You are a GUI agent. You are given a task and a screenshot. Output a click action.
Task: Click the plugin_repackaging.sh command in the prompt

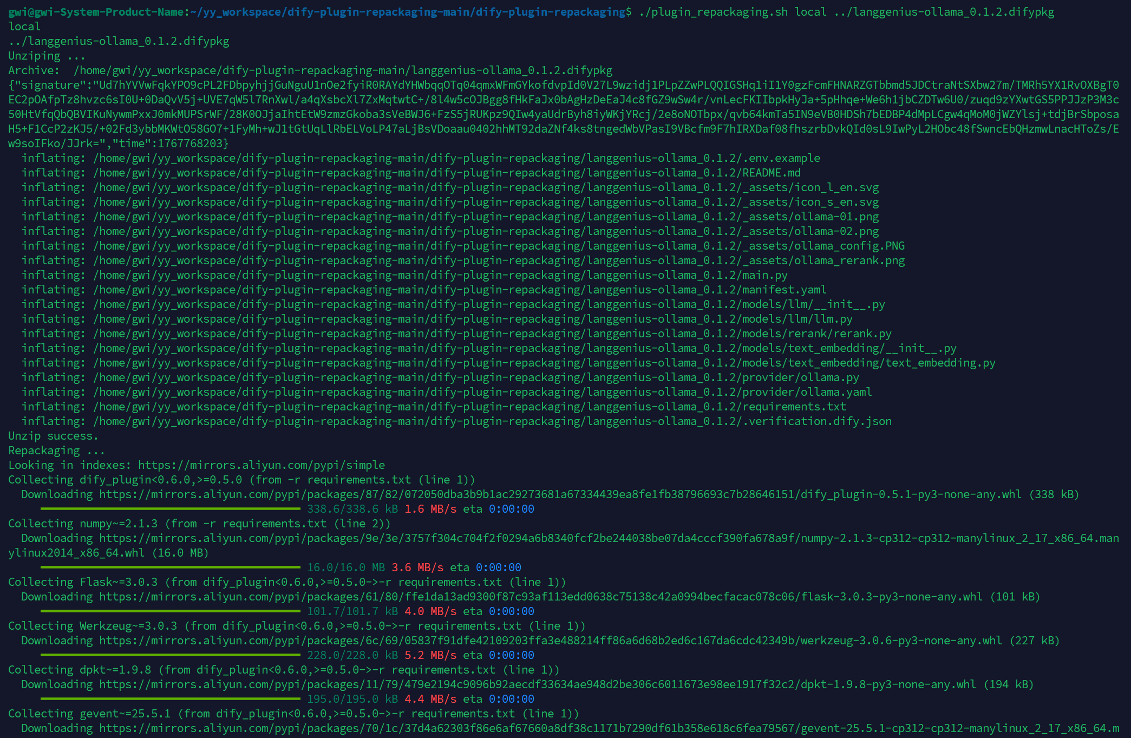point(713,12)
